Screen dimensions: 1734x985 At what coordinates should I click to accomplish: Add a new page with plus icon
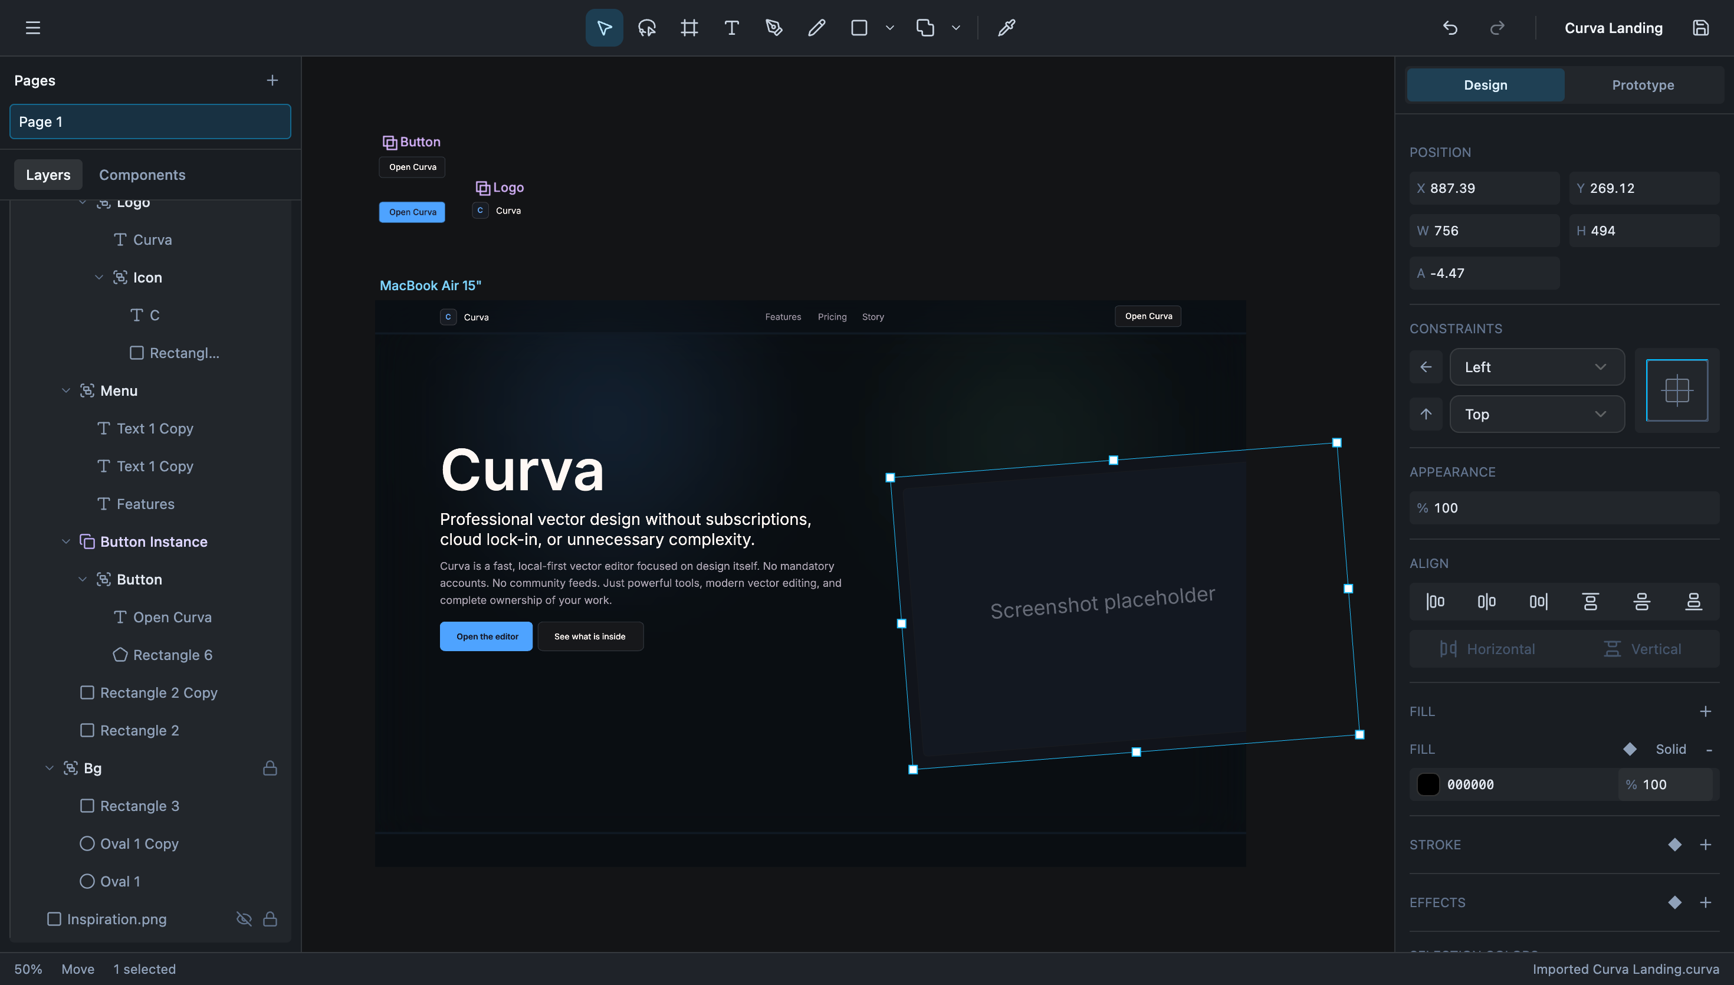tap(272, 80)
